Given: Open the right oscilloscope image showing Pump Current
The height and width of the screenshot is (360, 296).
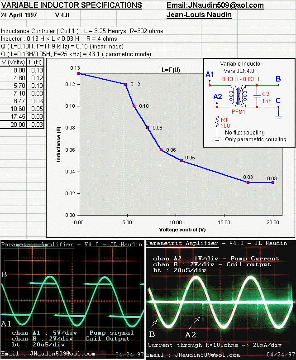Looking at the screenshot, I should pyautogui.click(x=220, y=299).
